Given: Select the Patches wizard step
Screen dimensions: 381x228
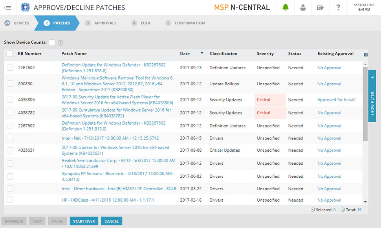Looking at the screenshot, I should coord(57,23).
